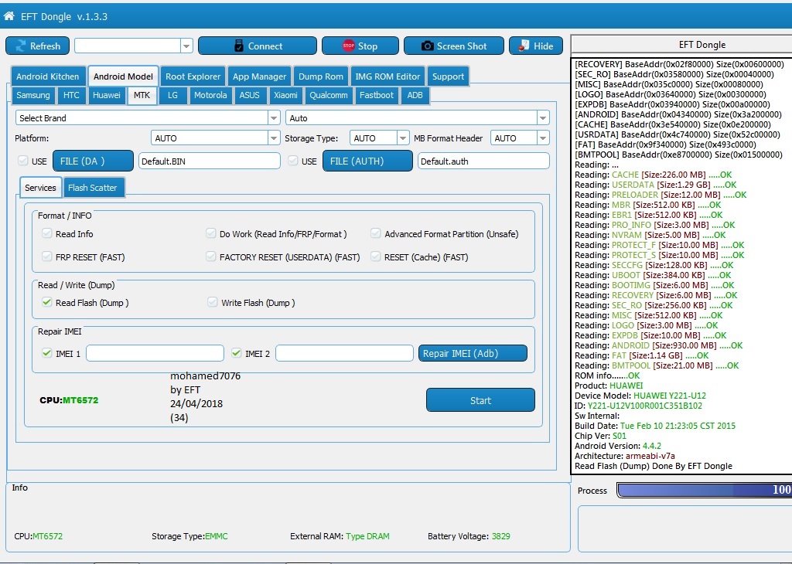
Task: Expand the MB Format Header dropdown
Action: (543, 138)
